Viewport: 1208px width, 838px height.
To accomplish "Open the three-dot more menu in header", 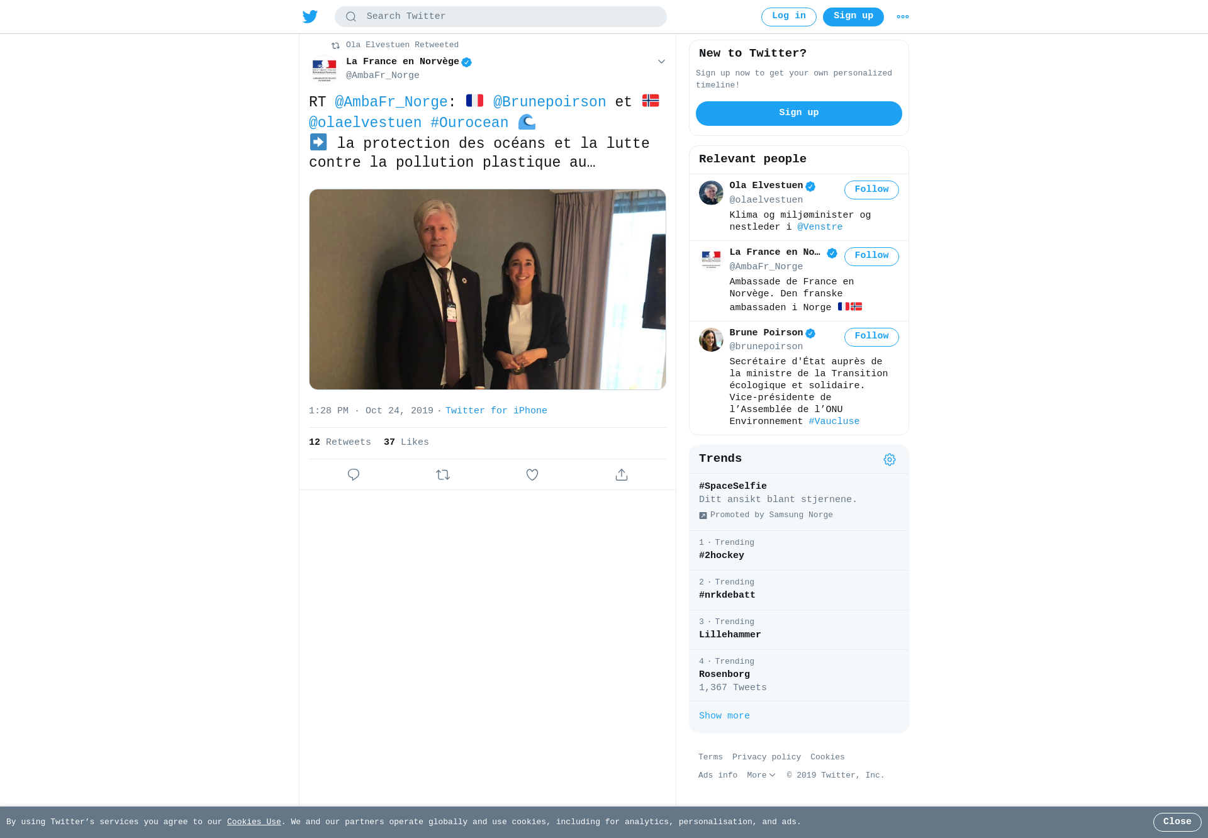I will point(903,17).
